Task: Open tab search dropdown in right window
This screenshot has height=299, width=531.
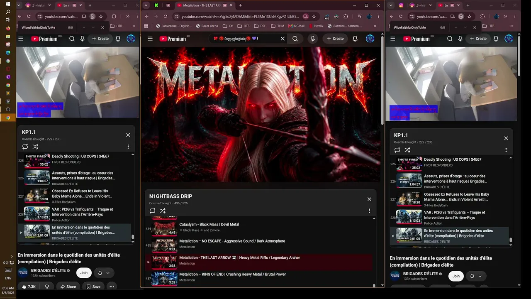Action: coord(391,5)
